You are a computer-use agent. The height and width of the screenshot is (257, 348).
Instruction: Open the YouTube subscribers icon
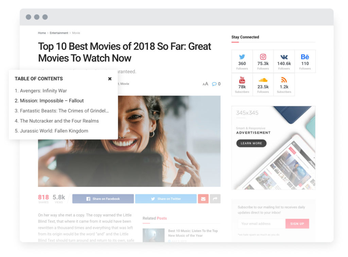[x=242, y=80]
